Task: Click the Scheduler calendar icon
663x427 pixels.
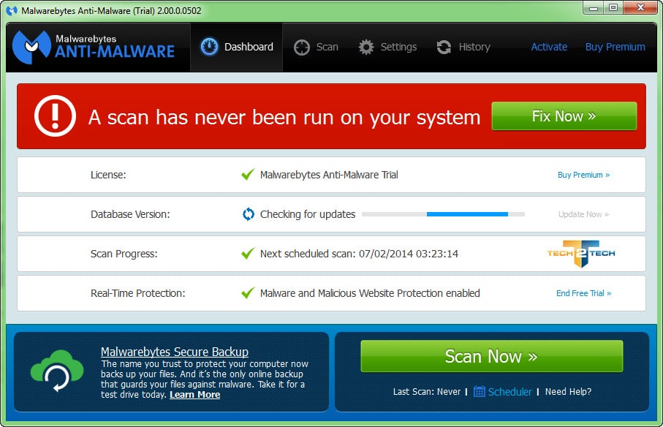Action: (479, 391)
